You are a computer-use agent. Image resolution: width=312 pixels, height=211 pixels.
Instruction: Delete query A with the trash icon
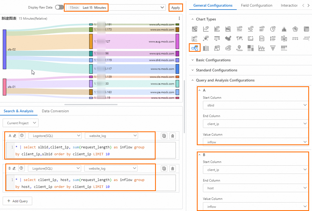(x=173, y=136)
